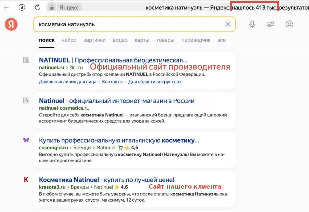Click the red K favicon of krasota3.ru

(26, 180)
